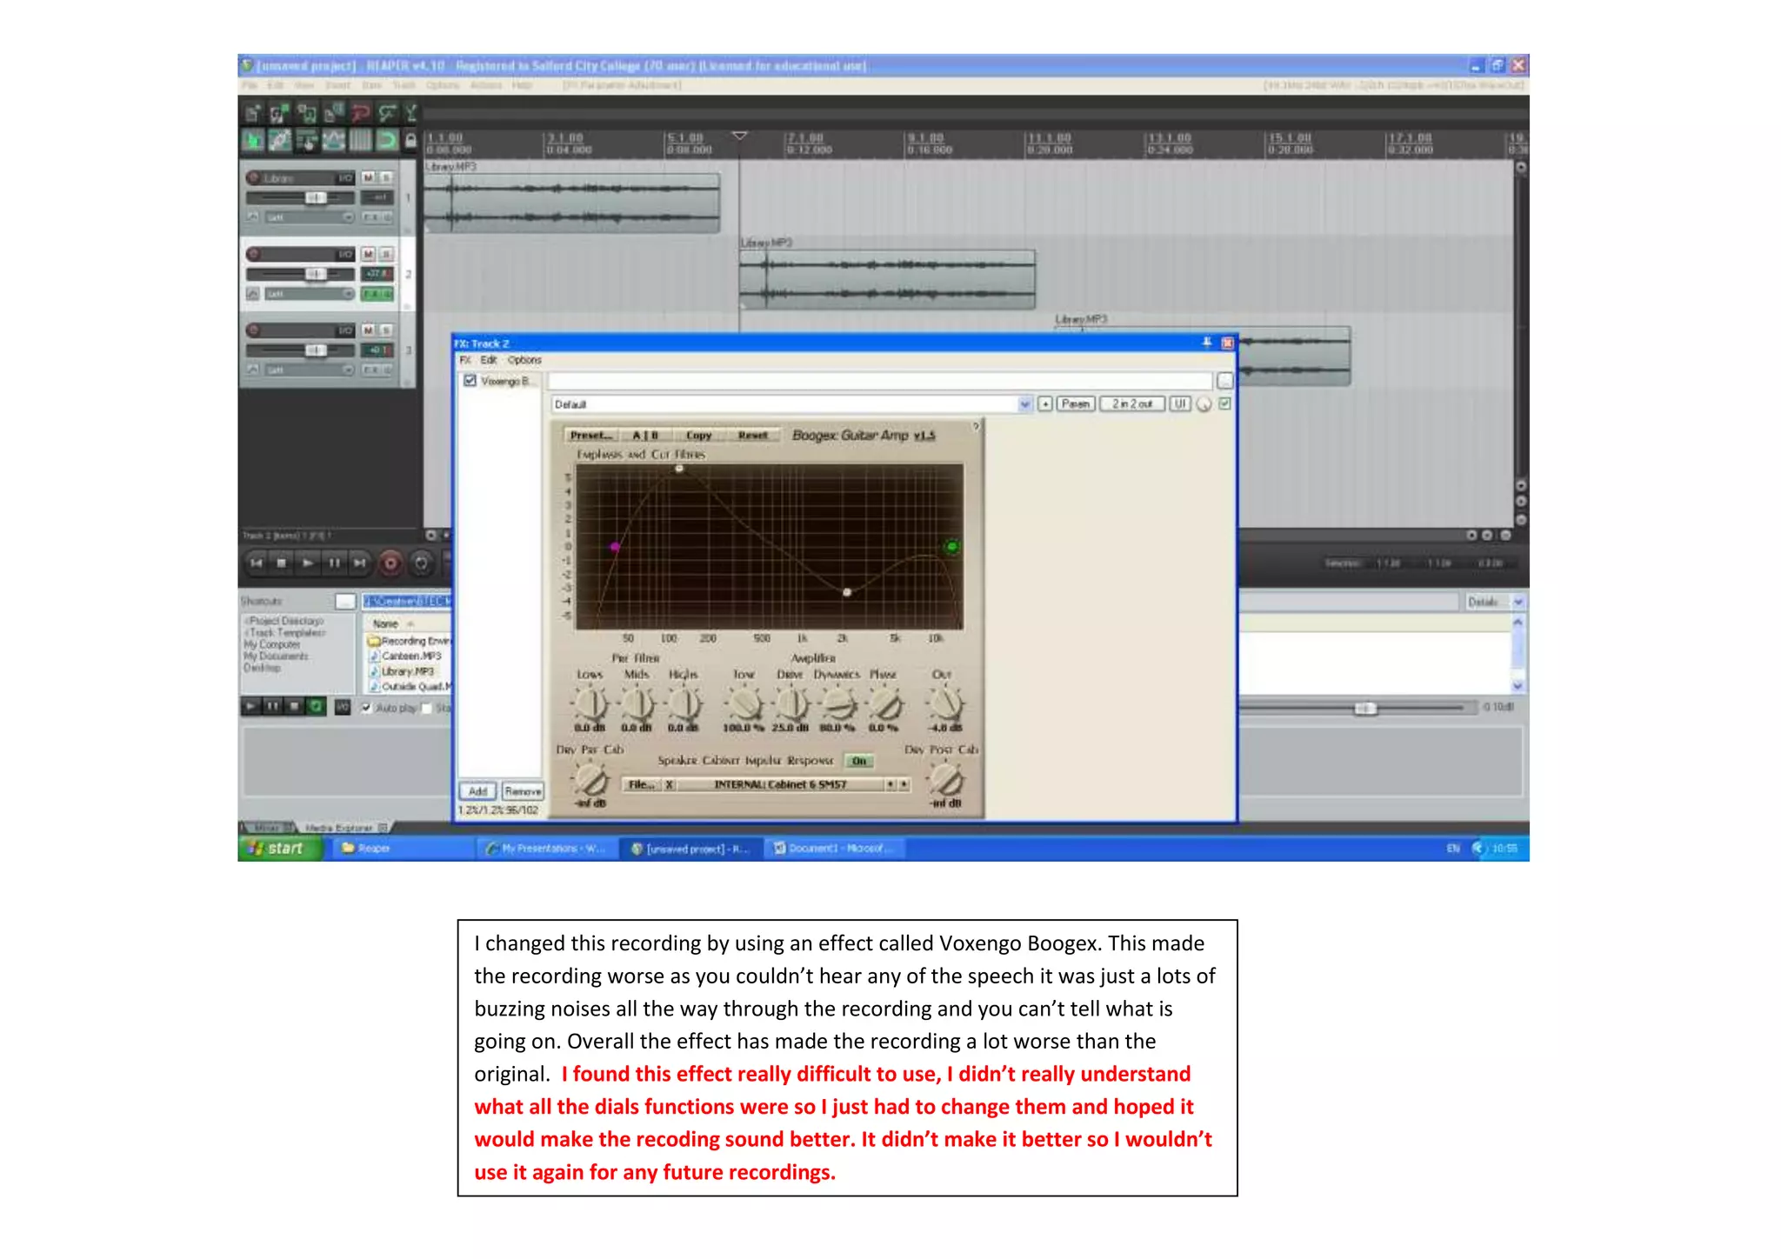Open the Options menu in FX window
Viewport: 1781px width, 1259px height.
pos(524,360)
